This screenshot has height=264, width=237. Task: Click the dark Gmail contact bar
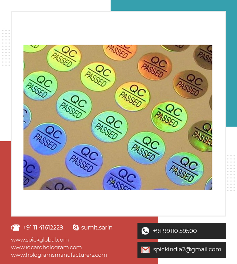click(181, 250)
